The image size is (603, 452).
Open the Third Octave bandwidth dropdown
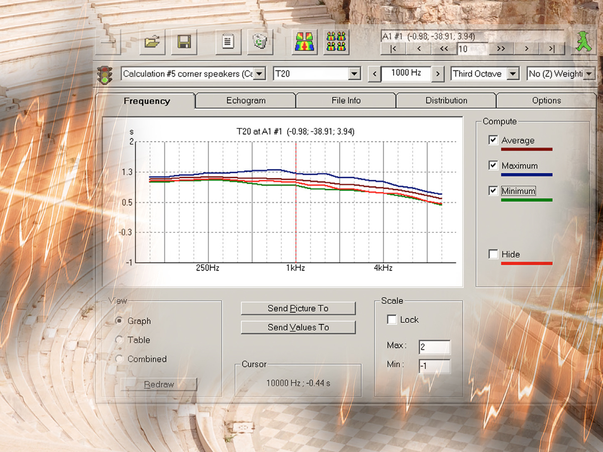pos(514,73)
